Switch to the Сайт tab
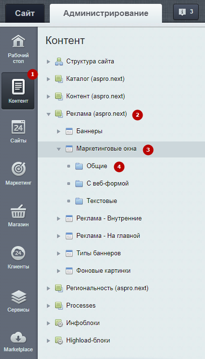205x359 pixels. pos(25,13)
